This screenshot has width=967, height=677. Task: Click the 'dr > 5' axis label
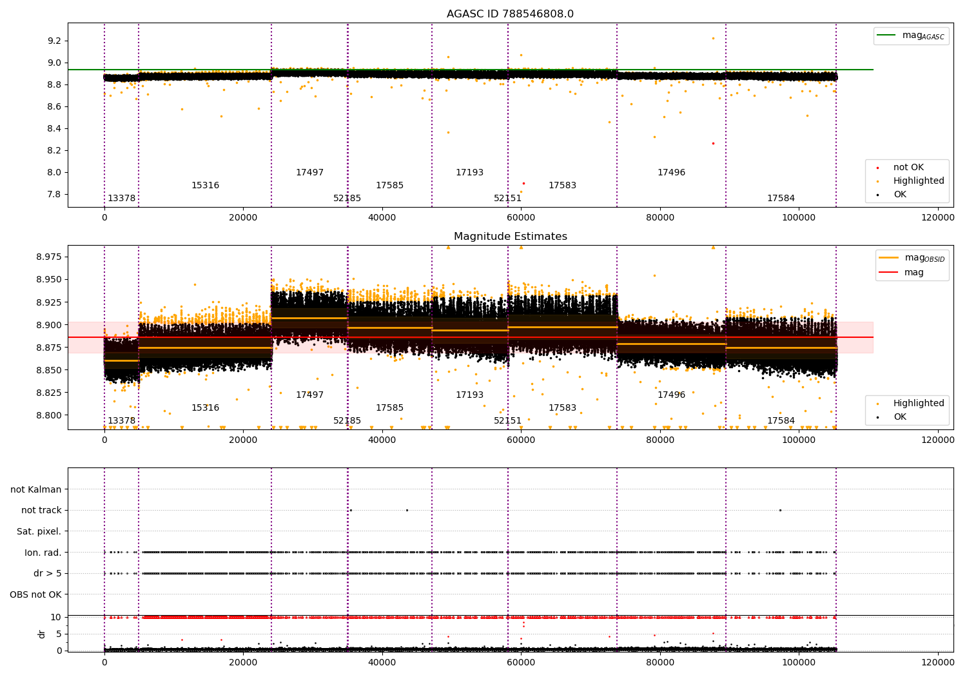(48, 573)
